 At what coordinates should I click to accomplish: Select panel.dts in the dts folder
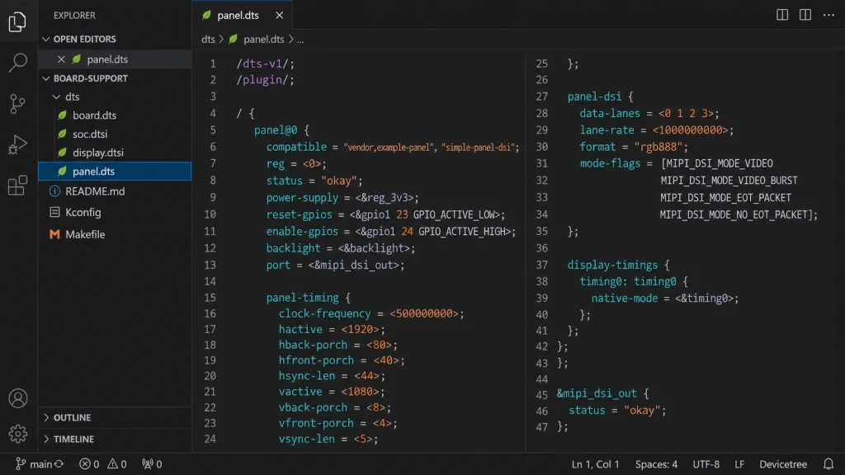[115, 172]
